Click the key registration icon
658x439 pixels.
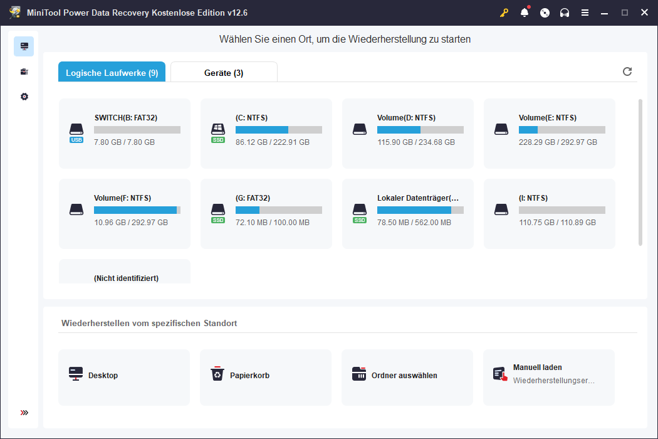tap(504, 13)
